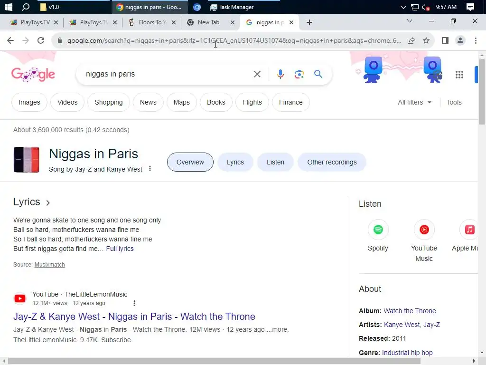Filter results by Flights
This screenshot has height=365, width=486.
(x=252, y=102)
